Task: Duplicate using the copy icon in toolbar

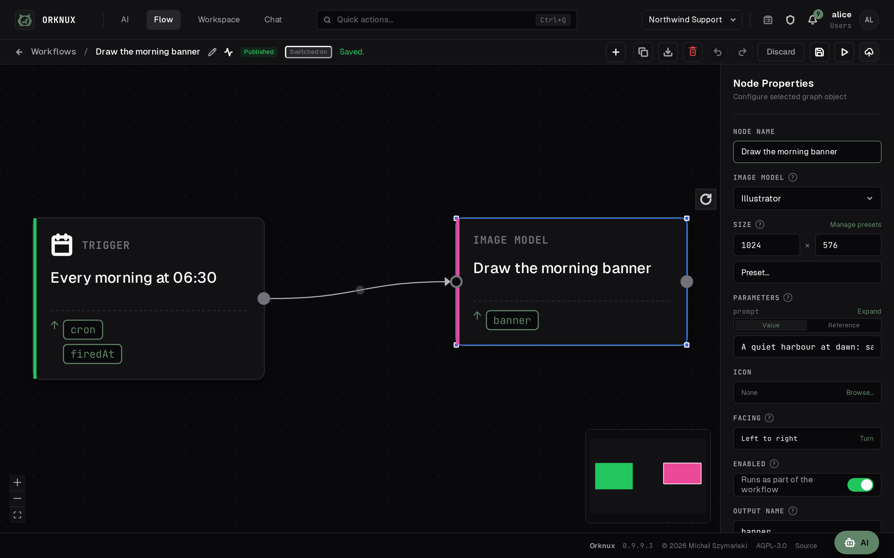Action: click(x=643, y=52)
